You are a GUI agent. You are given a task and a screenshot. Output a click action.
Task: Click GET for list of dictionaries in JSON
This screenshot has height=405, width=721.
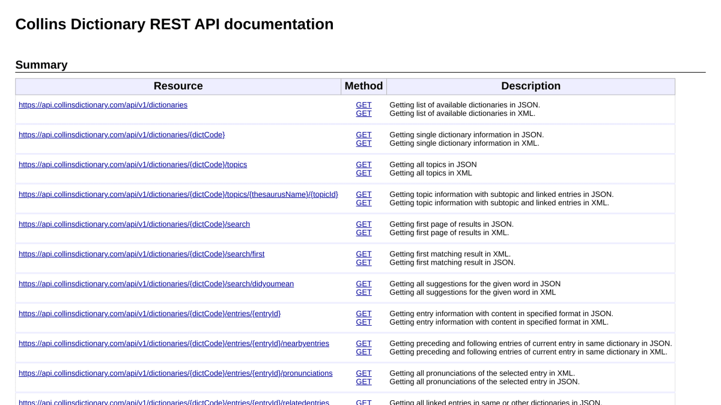[x=364, y=105]
